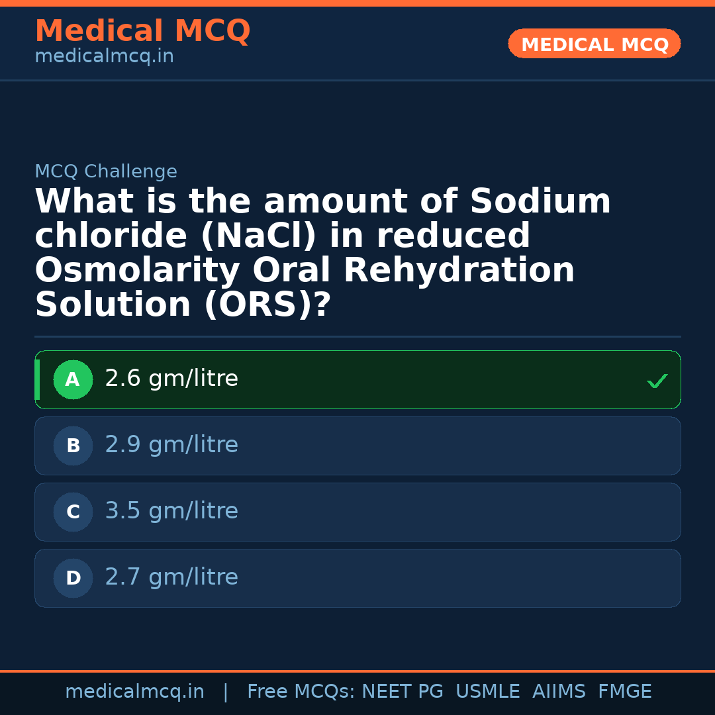Viewport: 715px width, 715px height.
Task: Click the USMLE footer label
Action: click(487, 692)
